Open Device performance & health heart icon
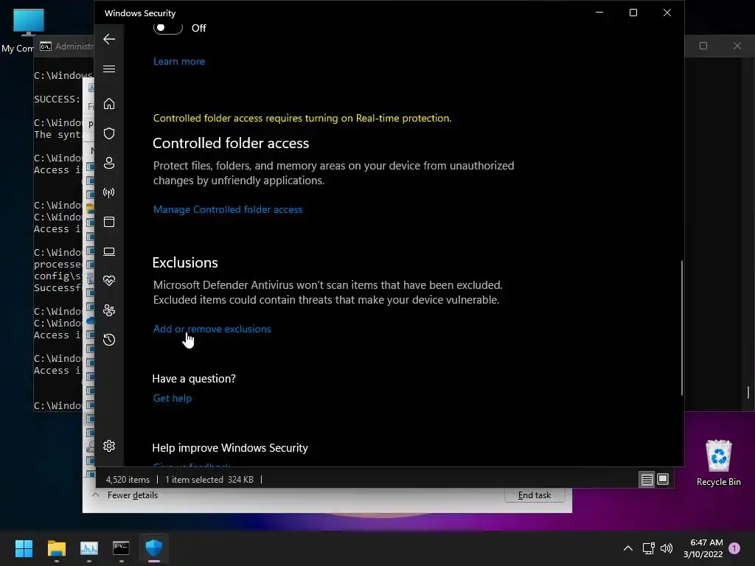This screenshot has width=755, height=566. click(109, 281)
